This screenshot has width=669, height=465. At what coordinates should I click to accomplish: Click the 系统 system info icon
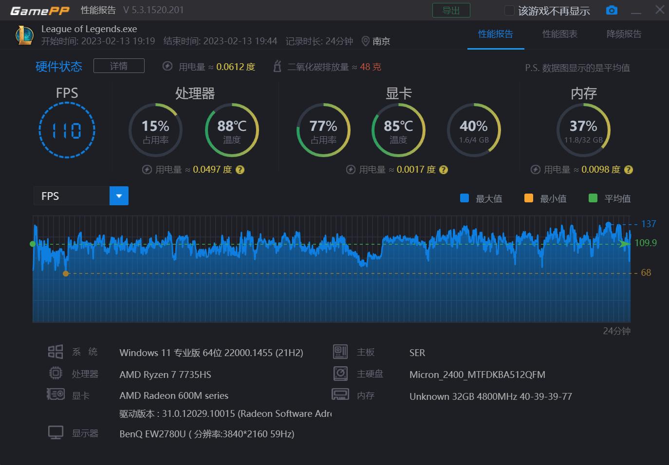click(55, 351)
